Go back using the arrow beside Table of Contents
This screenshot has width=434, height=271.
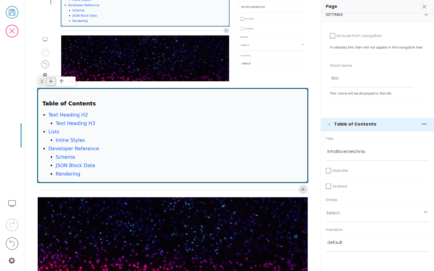(x=329, y=124)
